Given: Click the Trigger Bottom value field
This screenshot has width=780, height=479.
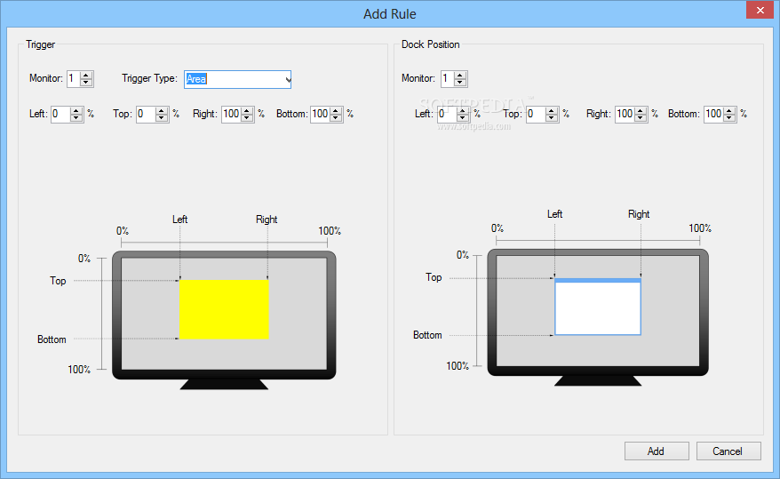Looking at the screenshot, I should coord(321,115).
